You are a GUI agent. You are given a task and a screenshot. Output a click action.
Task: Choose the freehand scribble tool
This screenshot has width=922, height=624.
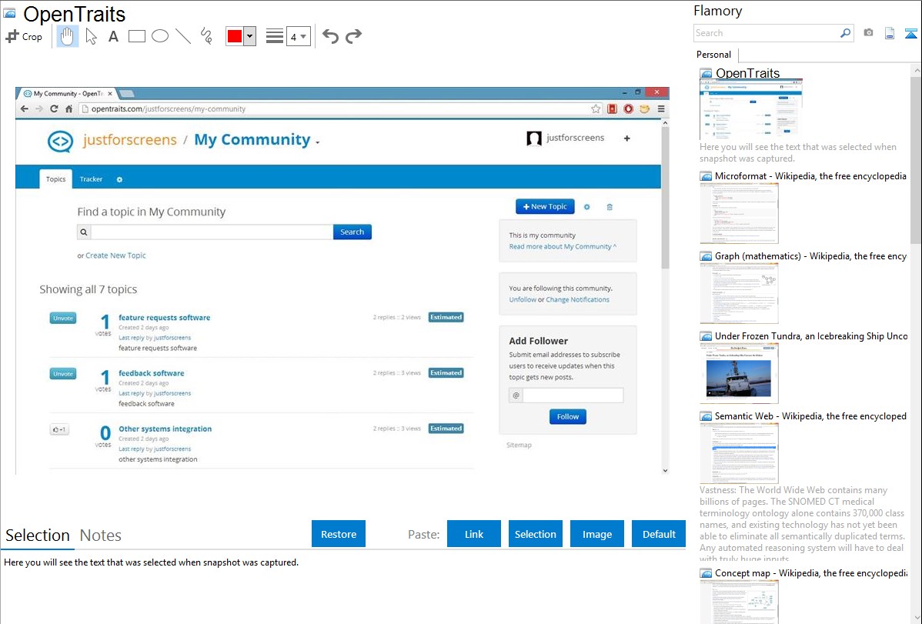(206, 36)
